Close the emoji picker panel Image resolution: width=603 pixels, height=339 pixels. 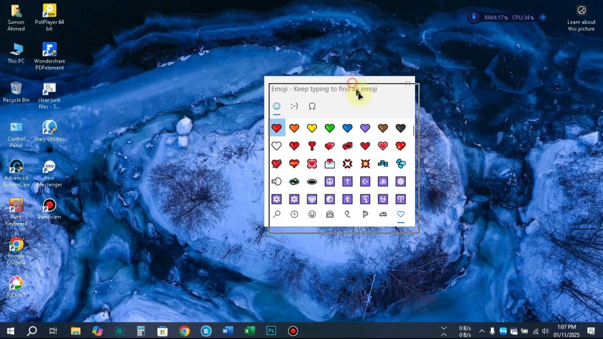pyautogui.click(x=408, y=83)
